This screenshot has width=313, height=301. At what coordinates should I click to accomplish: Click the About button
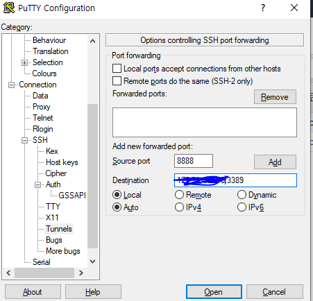pos(33,292)
